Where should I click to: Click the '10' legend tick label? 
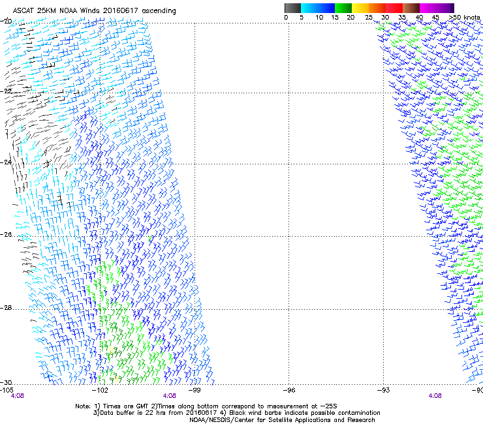click(319, 18)
